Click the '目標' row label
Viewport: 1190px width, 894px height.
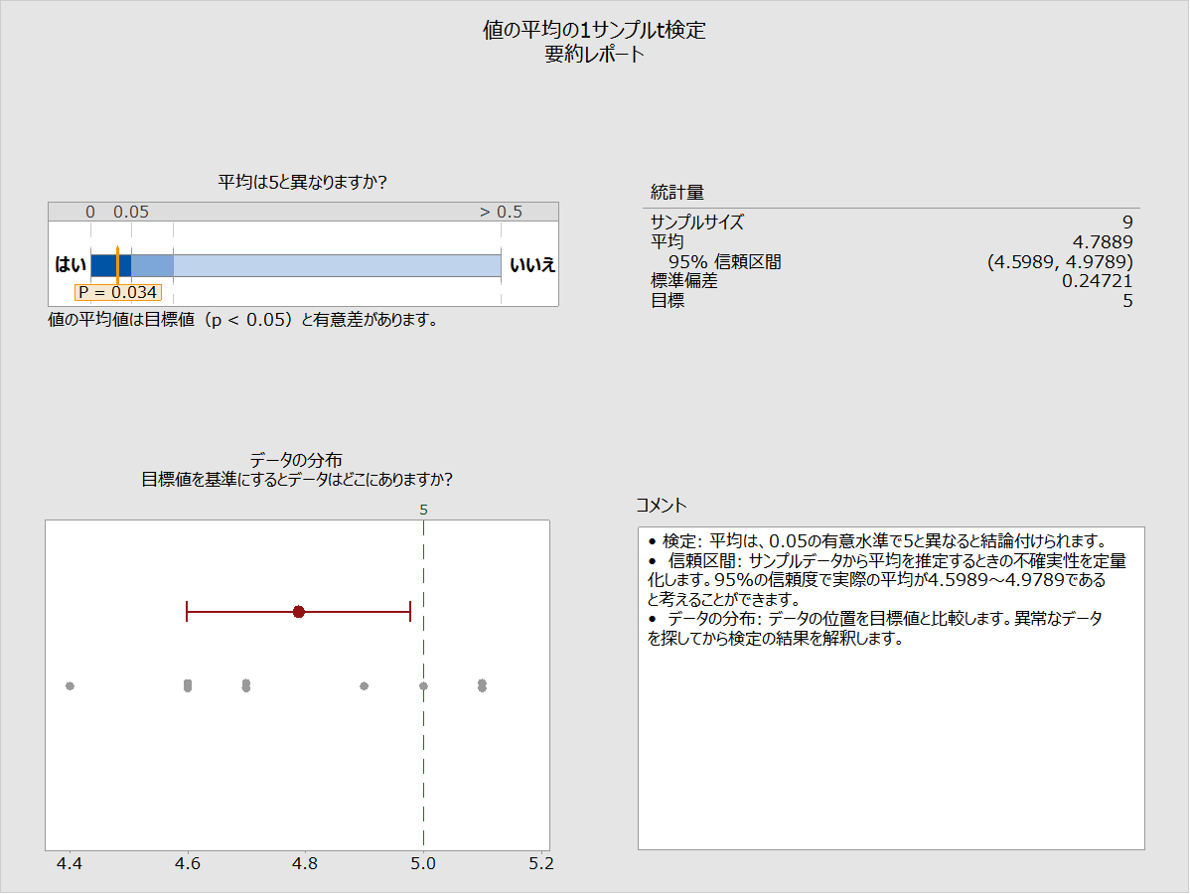(668, 301)
